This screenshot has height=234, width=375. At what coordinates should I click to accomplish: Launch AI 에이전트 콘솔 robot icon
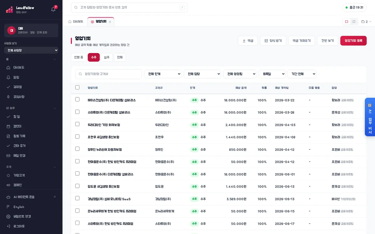click(x=8, y=197)
